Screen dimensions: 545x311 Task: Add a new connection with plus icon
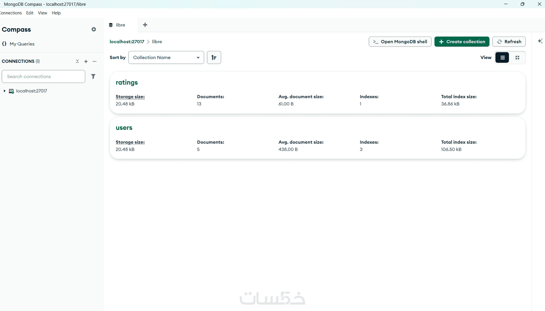click(x=86, y=61)
